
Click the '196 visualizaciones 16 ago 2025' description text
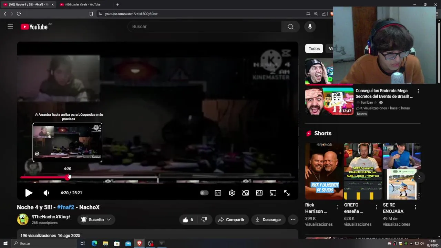pyautogui.click(x=50, y=236)
